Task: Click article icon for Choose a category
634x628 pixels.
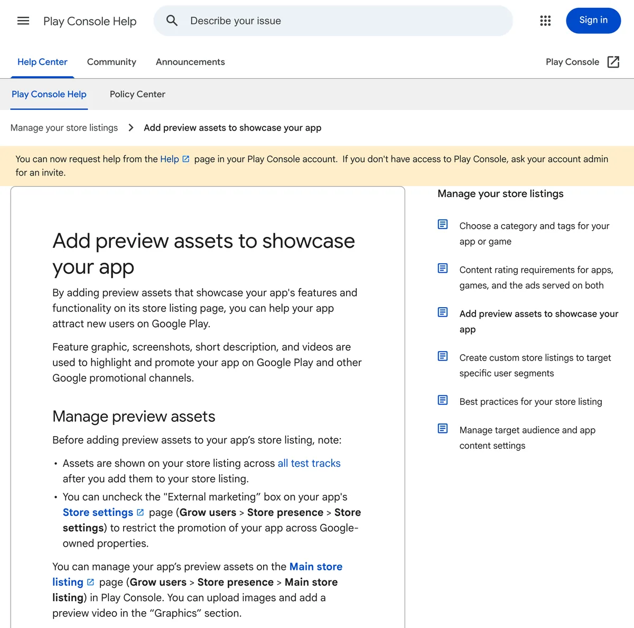Action: tap(443, 224)
